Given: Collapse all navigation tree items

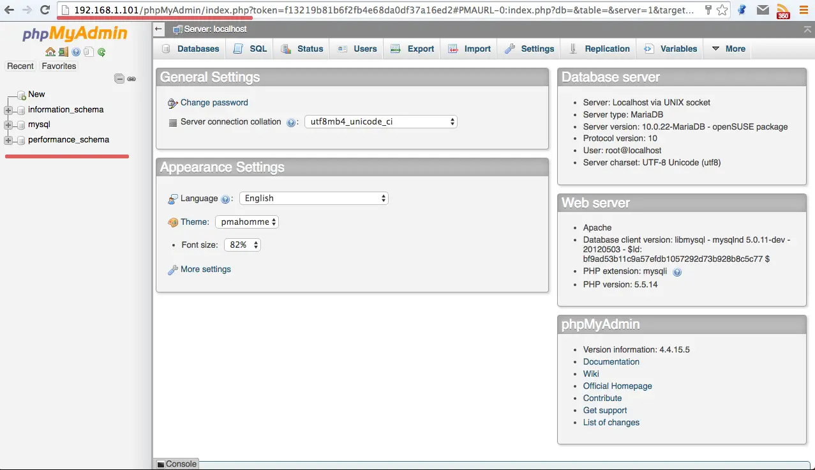Looking at the screenshot, I should 119,79.
